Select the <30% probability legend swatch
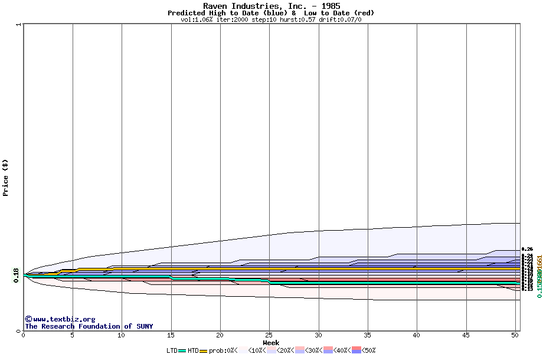 click(x=299, y=350)
